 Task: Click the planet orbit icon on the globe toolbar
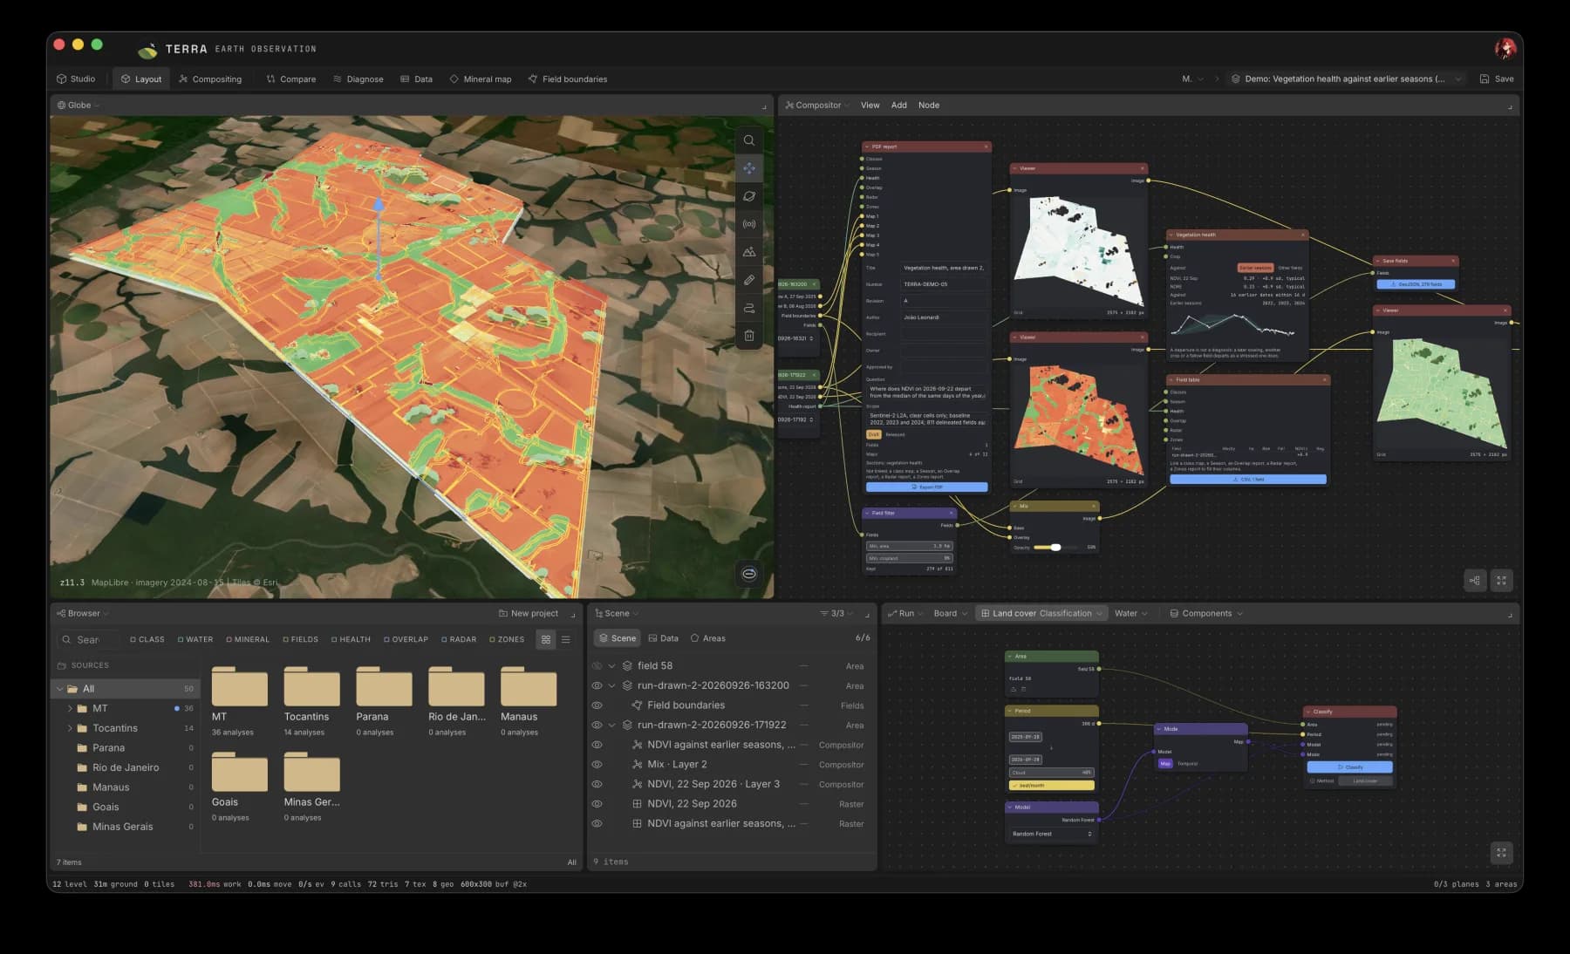[x=748, y=196]
